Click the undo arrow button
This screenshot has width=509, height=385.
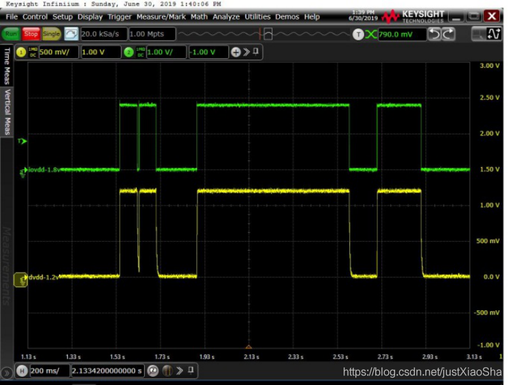coord(434,34)
